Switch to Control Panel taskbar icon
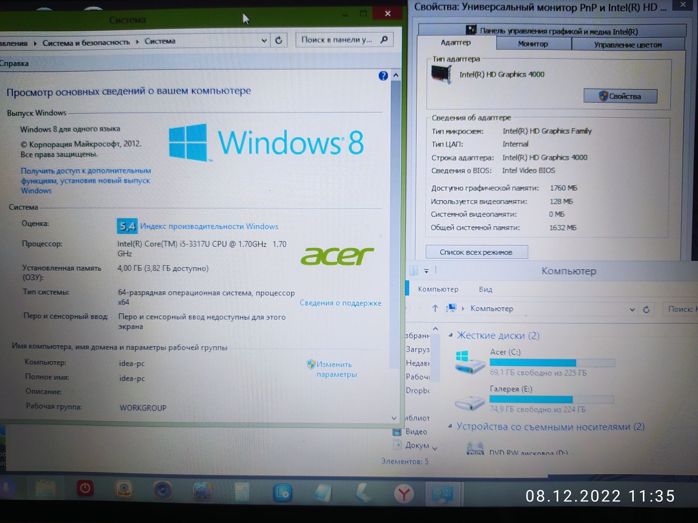The width and height of the screenshot is (698, 523). click(442, 494)
